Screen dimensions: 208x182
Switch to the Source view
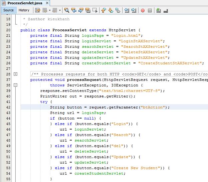pos(8,10)
